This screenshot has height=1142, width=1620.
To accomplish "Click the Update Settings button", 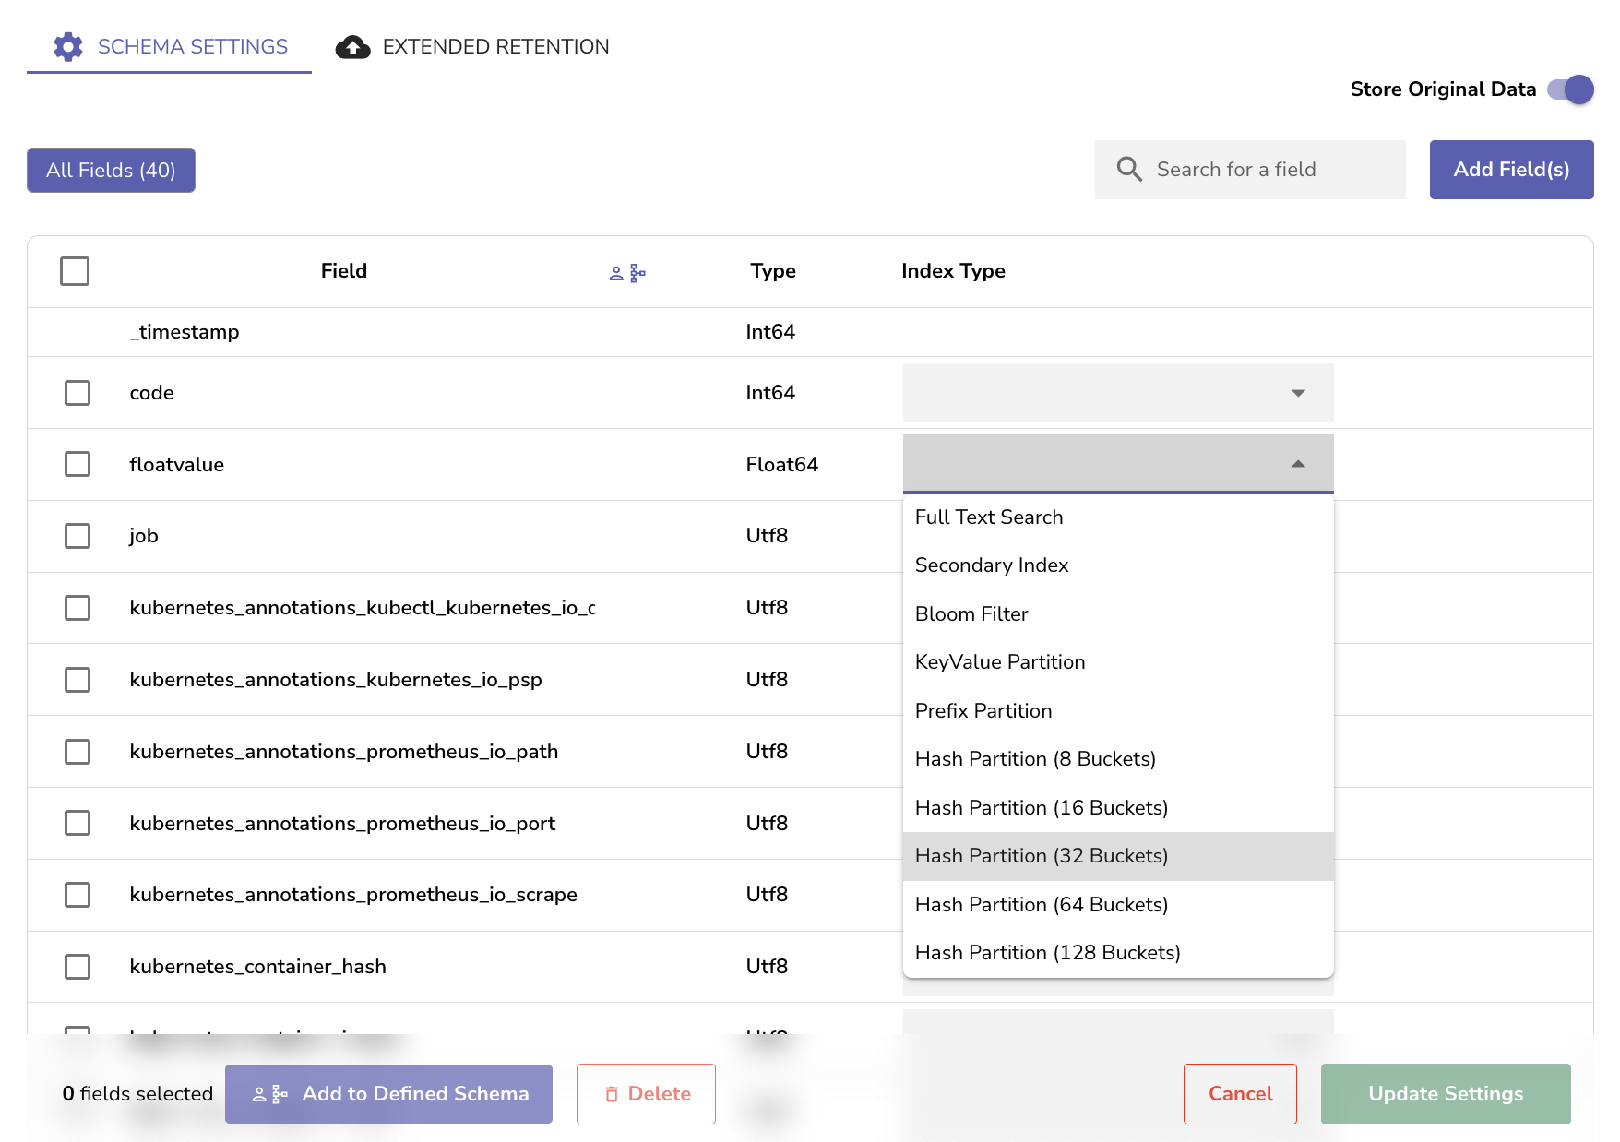I will (1445, 1093).
